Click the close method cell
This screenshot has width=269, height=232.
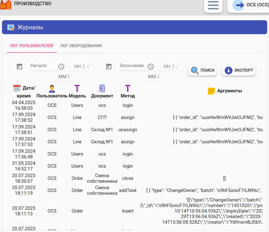pos(128,178)
